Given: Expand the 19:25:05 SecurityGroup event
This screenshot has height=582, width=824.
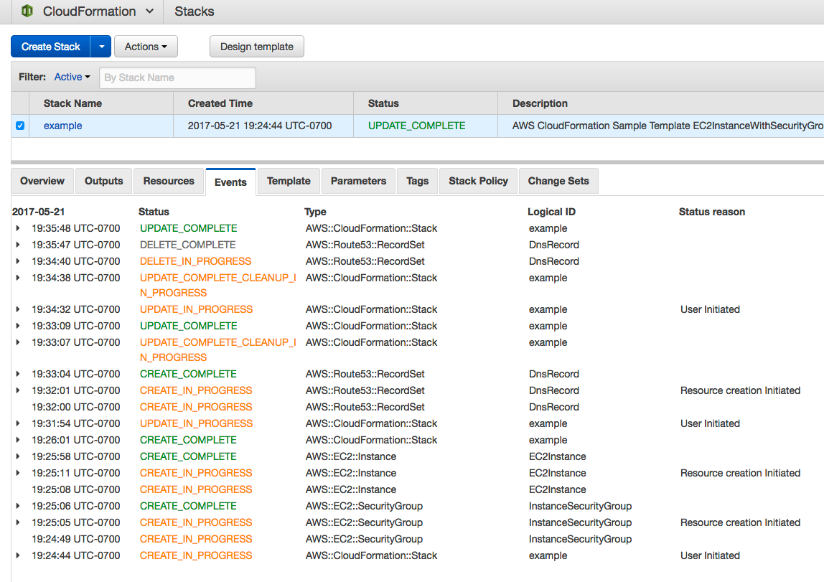Looking at the screenshot, I should (x=19, y=522).
